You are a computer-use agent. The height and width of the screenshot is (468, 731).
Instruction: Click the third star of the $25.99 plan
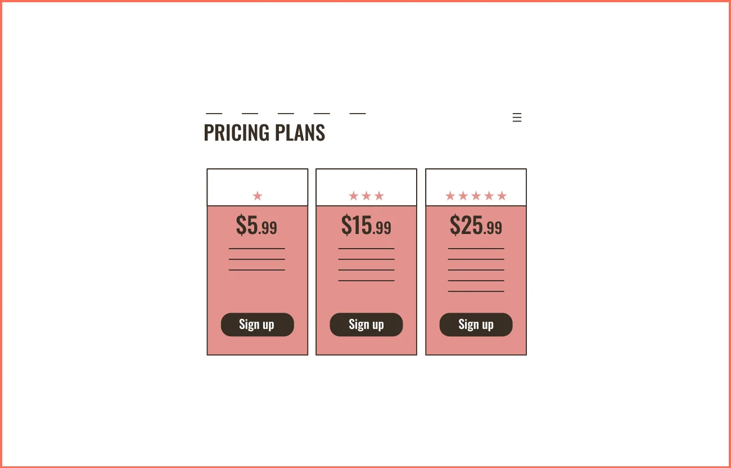click(x=476, y=195)
